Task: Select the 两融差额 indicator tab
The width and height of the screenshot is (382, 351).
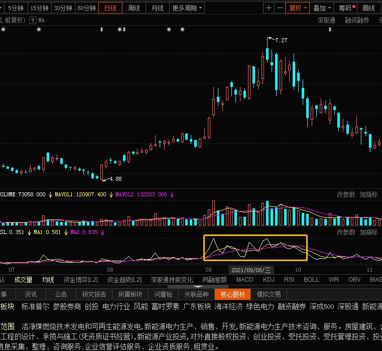Action: click(215, 280)
